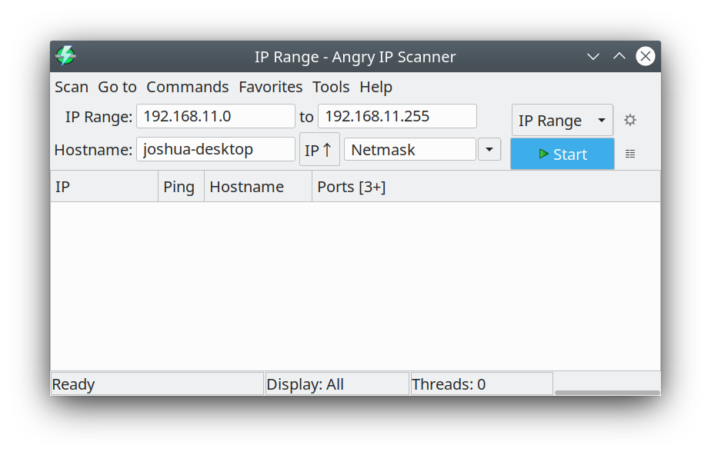Focus the Netmask combo text field
This screenshot has height=455, width=711.
click(410, 149)
